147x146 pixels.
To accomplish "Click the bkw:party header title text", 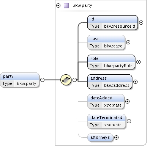I will coord(82,6).
